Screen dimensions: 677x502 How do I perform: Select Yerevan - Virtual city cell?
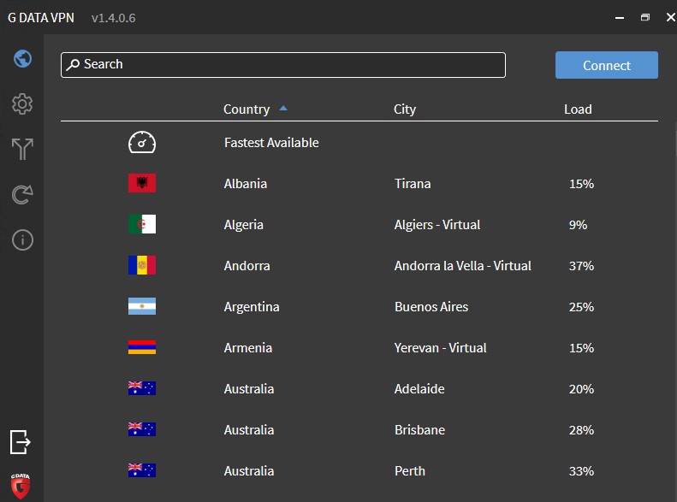(x=441, y=347)
